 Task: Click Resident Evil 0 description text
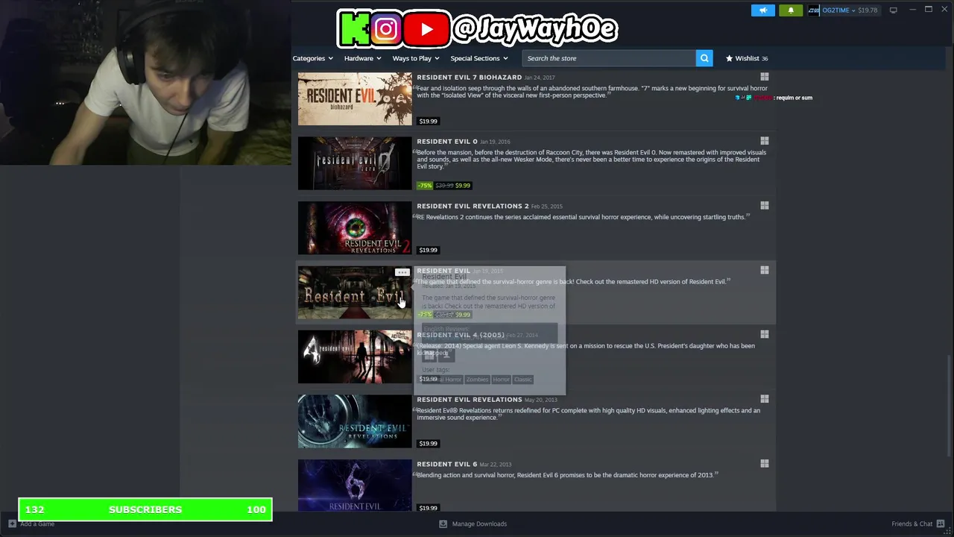(591, 160)
